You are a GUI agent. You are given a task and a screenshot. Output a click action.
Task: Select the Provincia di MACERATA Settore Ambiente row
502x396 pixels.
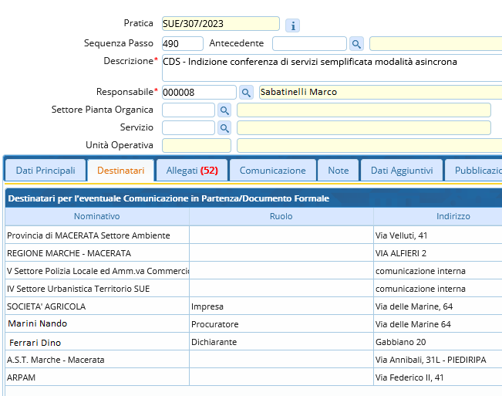click(97, 235)
